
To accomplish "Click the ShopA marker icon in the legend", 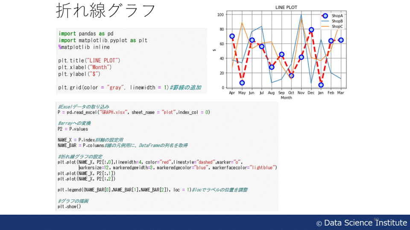I will pyautogui.click(x=326, y=16).
